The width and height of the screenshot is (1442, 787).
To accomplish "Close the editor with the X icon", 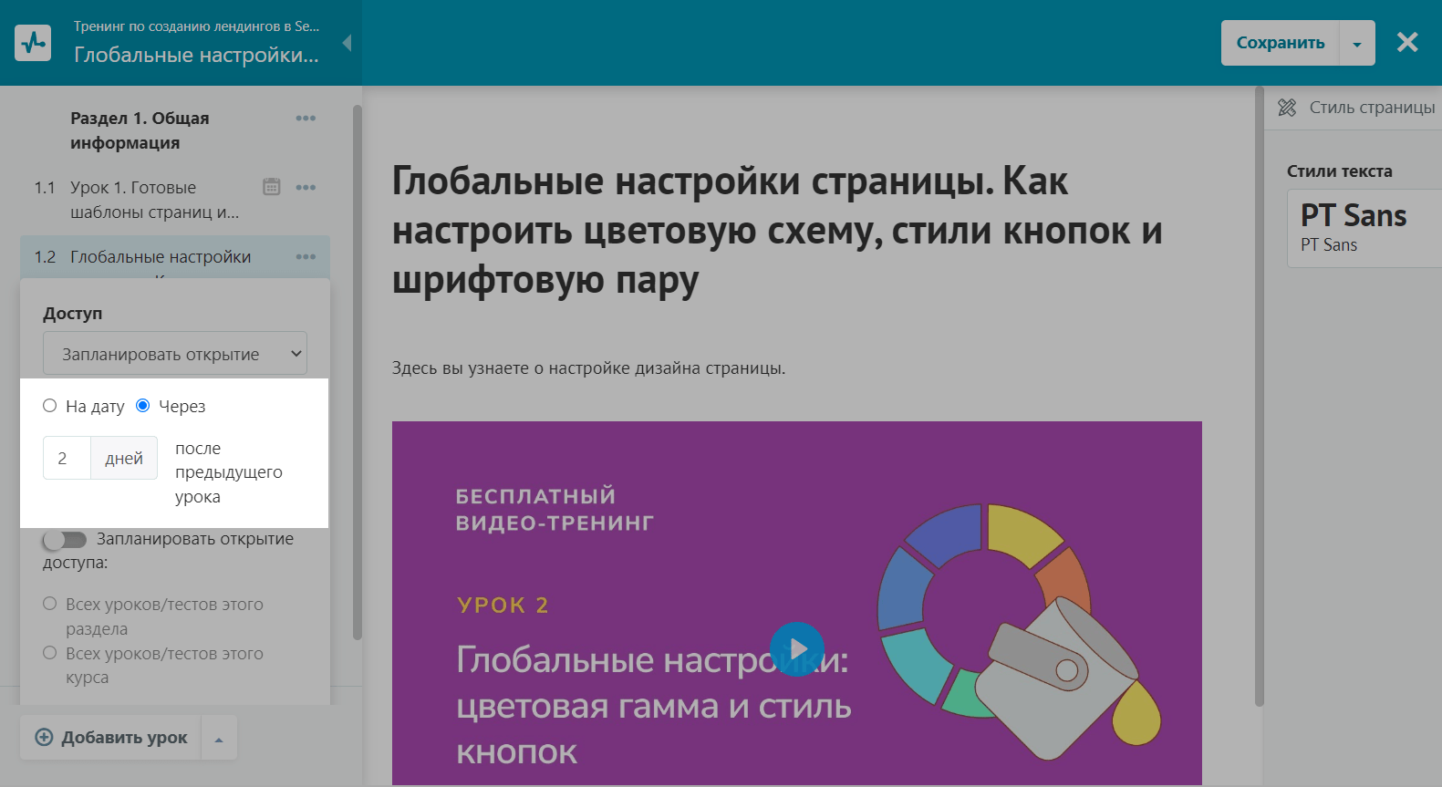I will [1407, 42].
